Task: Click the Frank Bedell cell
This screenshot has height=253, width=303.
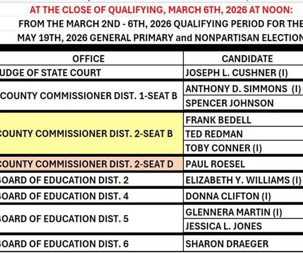Action: click(x=219, y=120)
